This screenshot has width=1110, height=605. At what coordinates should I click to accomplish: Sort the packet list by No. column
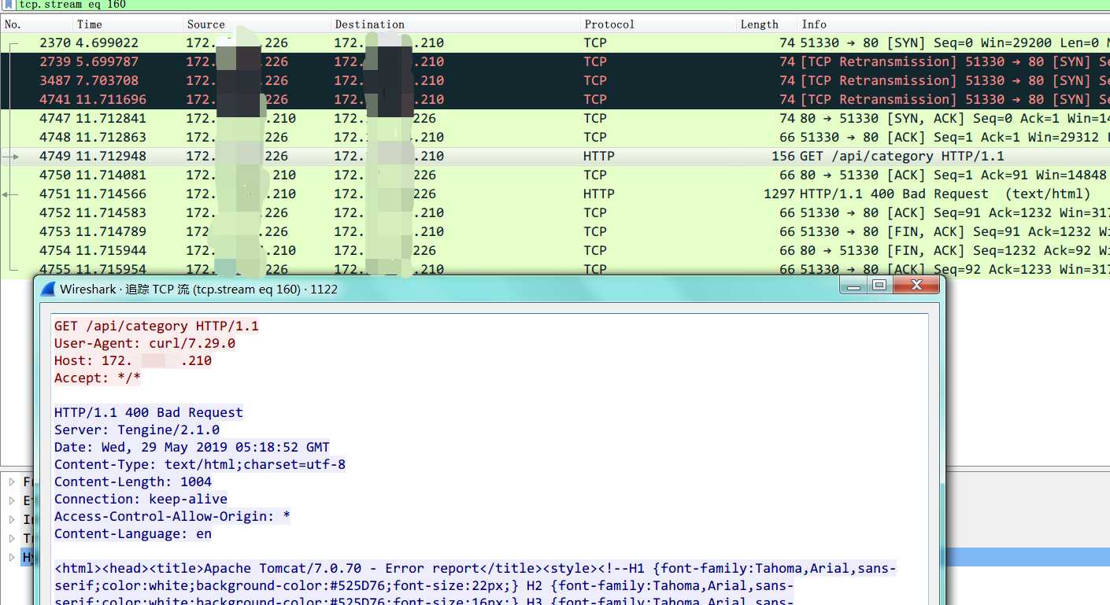click(x=36, y=24)
